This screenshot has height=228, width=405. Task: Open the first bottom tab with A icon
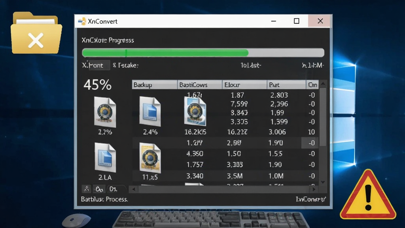[87, 189]
